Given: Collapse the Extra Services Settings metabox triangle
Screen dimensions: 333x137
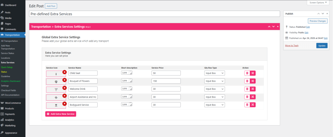Looking at the screenshot, I should (278, 27).
